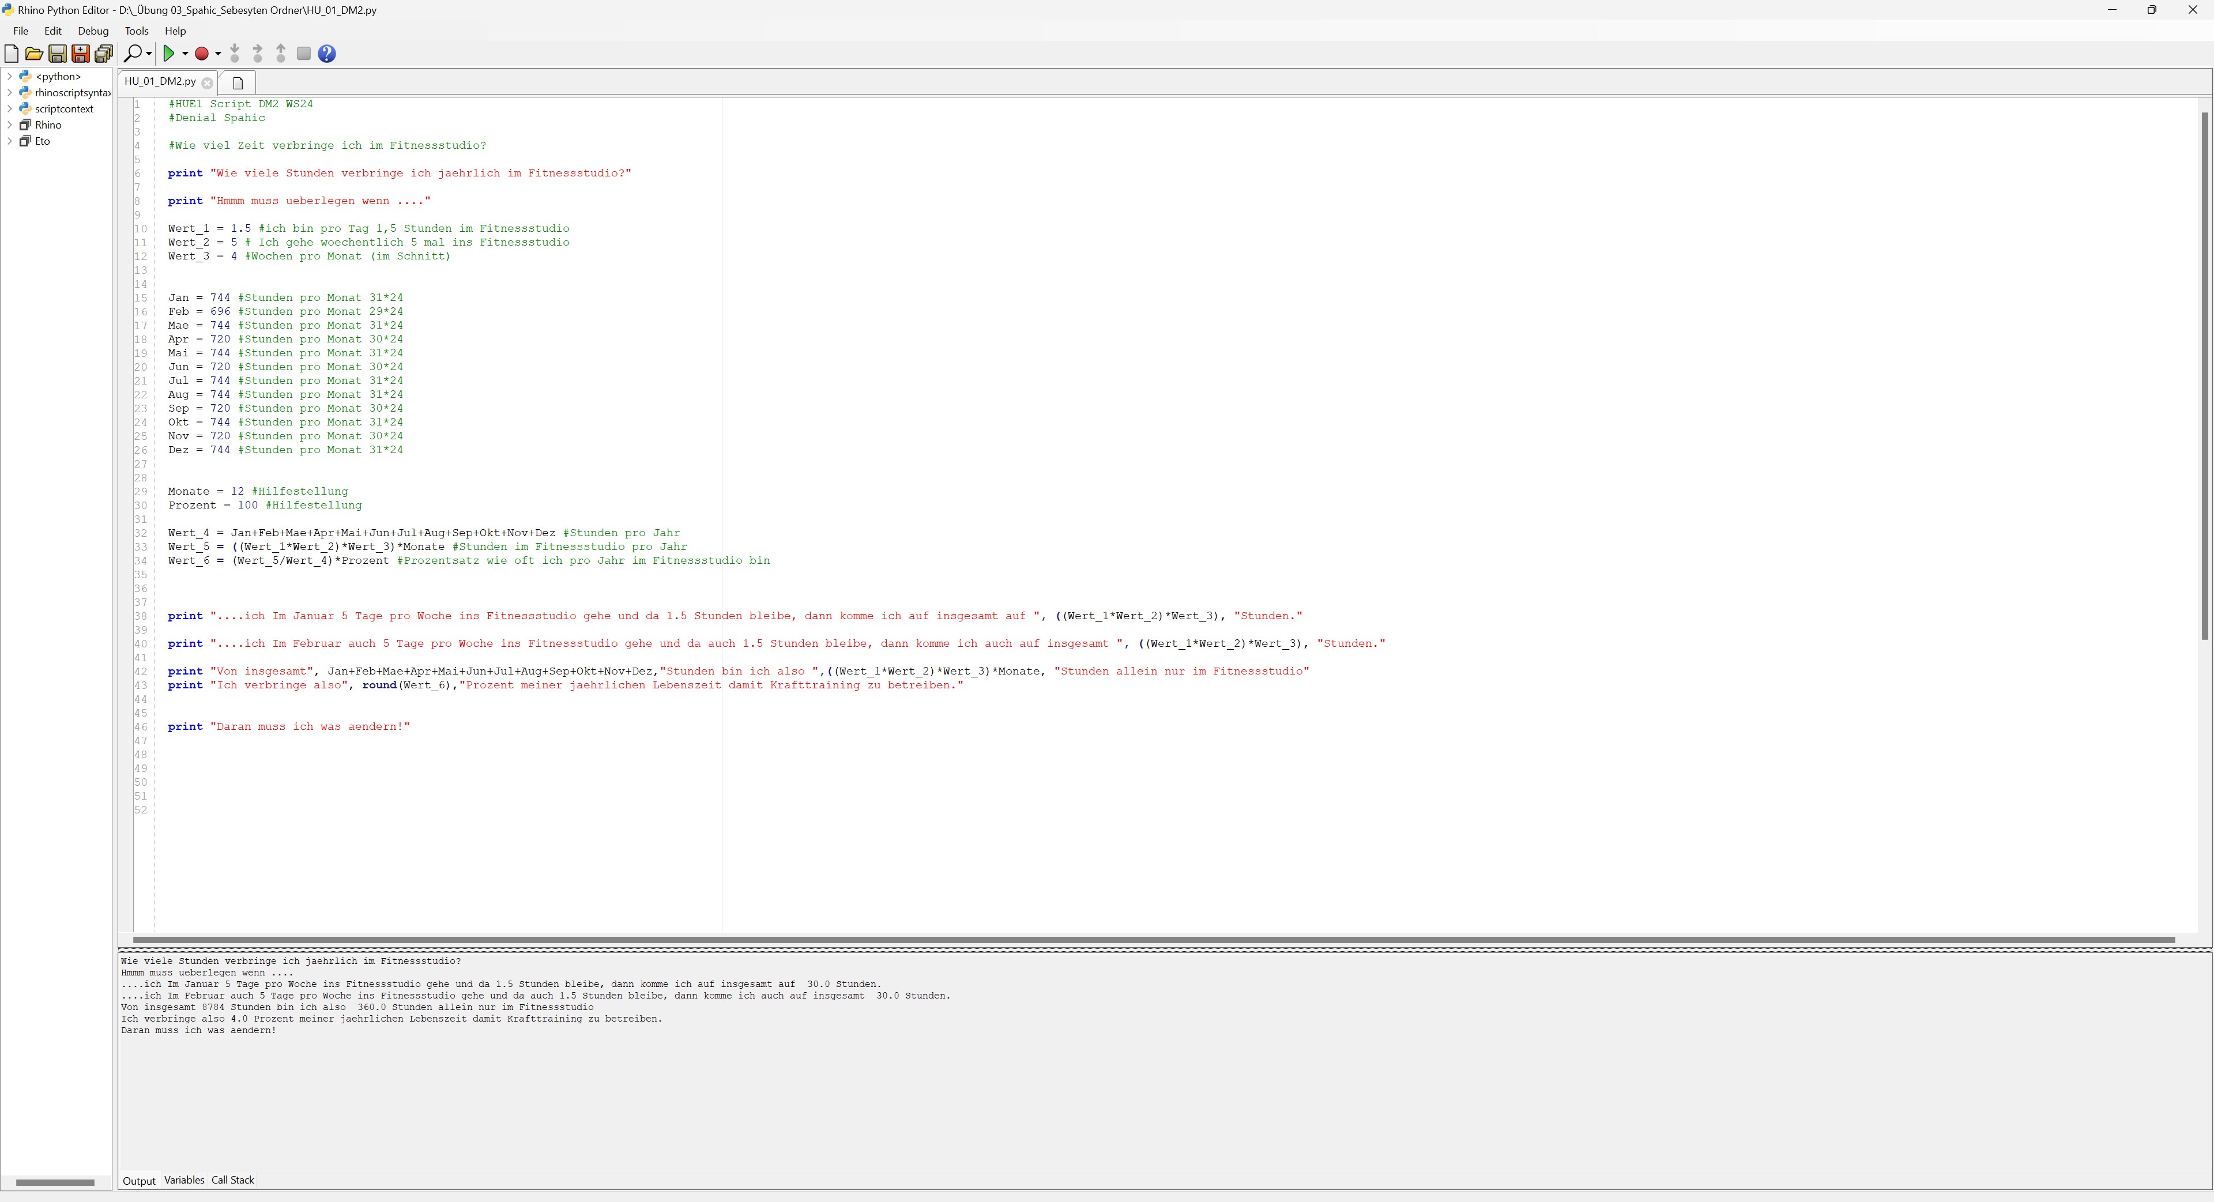Image resolution: width=2214 pixels, height=1202 pixels.
Task: Switch to the Variables tab
Action: 184,1180
